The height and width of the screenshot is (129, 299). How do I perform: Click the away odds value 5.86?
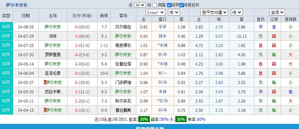(x=241, y=73)
